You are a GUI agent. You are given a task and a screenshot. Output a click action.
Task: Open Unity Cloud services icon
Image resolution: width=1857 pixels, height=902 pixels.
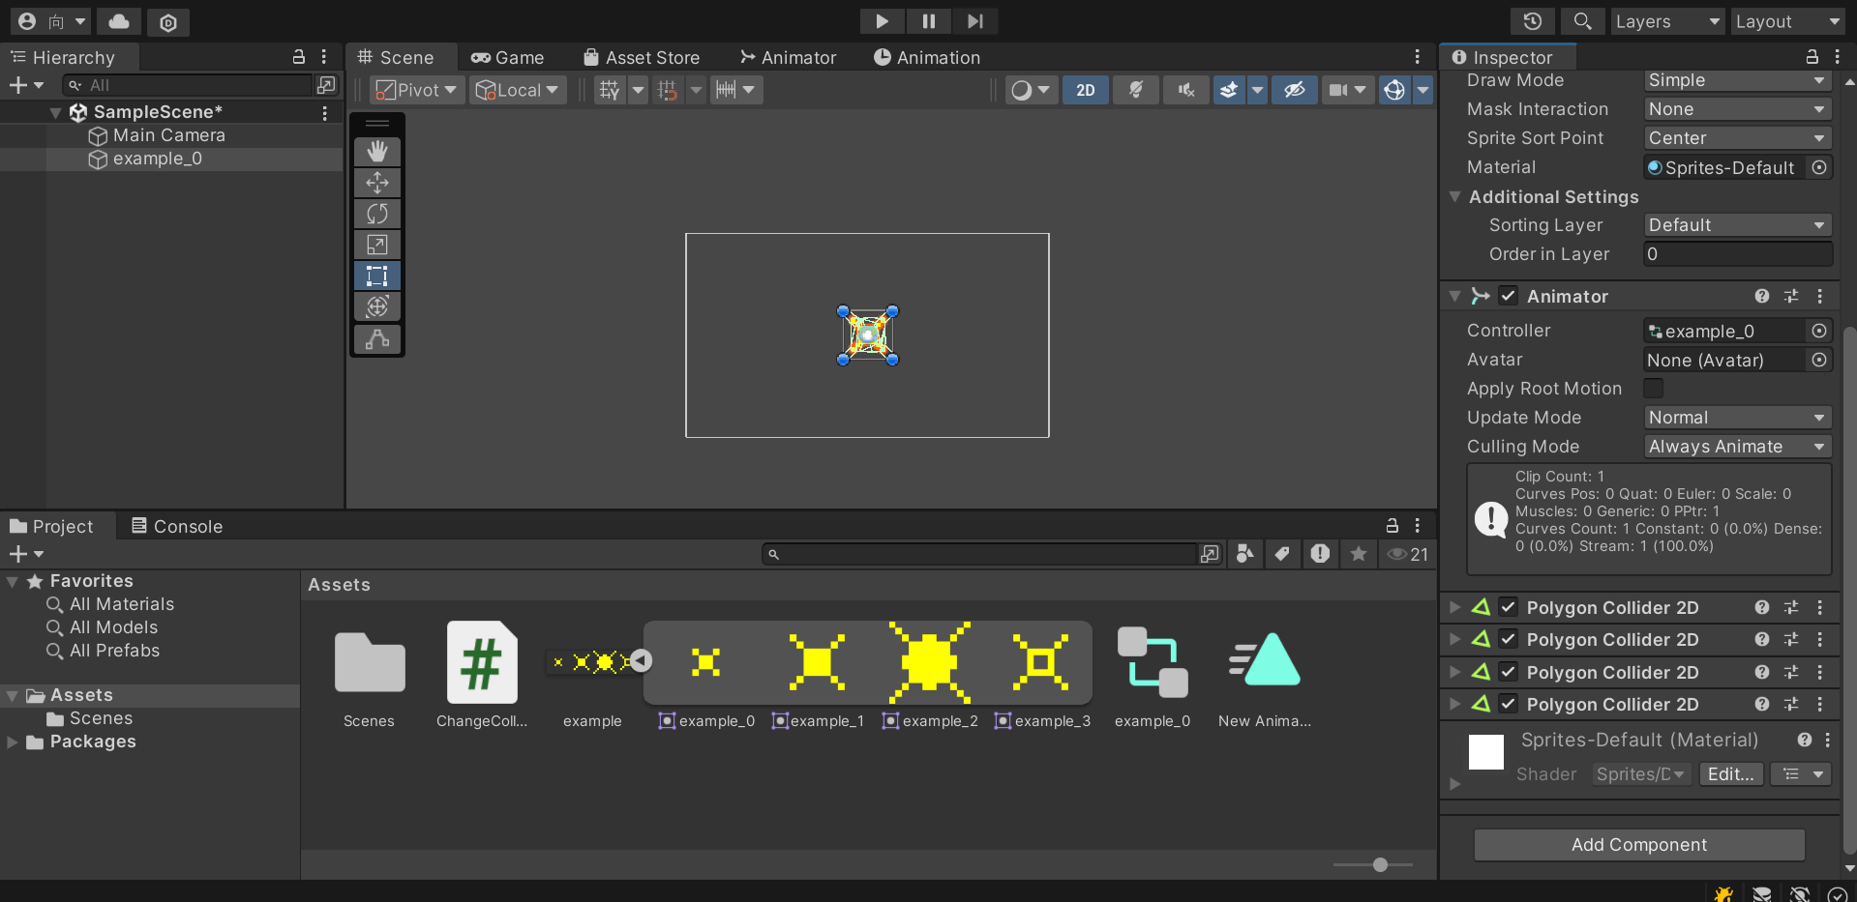118,21
